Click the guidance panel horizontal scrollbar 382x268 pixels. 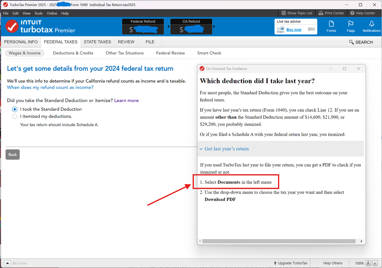[279, 241]
